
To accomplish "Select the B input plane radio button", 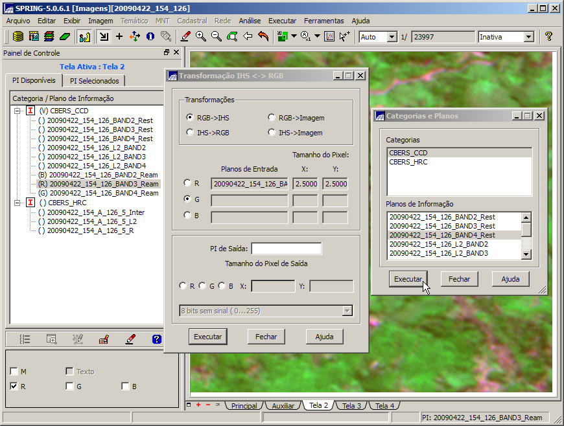I will (x=188, y=216).
